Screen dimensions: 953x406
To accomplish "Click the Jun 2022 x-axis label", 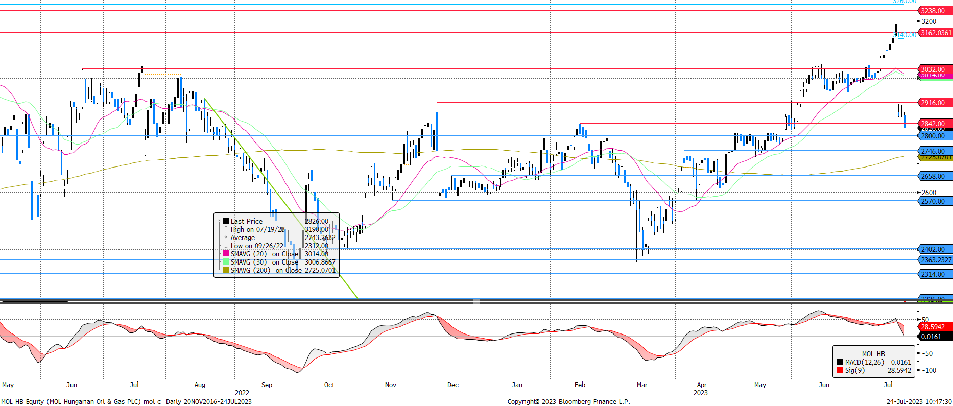I will [x=72, y=385].
